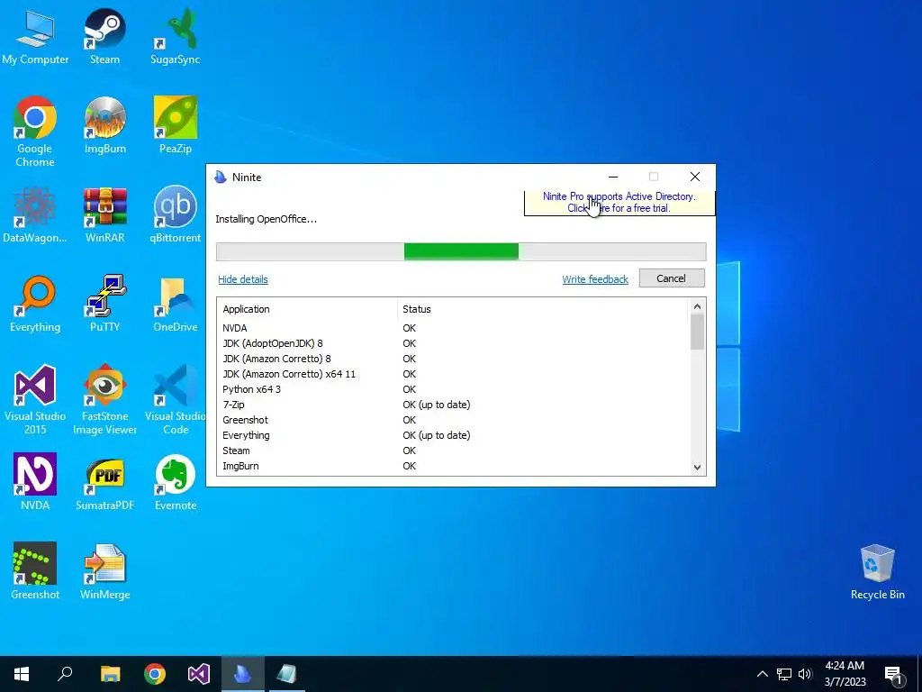Cancel the Ninite installation
This screenshot has width=922, height=692.
click(672, 278)
